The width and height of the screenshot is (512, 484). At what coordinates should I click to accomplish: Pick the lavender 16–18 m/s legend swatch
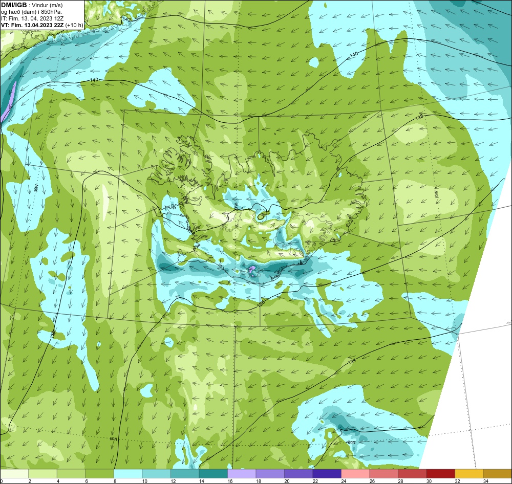[242, 473]
